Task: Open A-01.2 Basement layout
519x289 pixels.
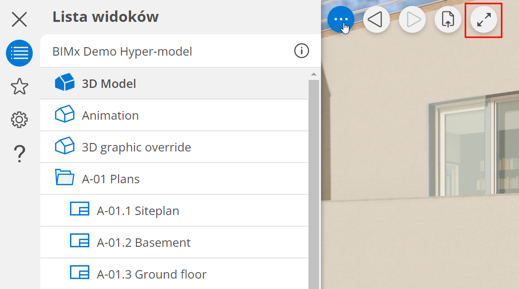Action: pyautogui.click(x=143, y=242)
